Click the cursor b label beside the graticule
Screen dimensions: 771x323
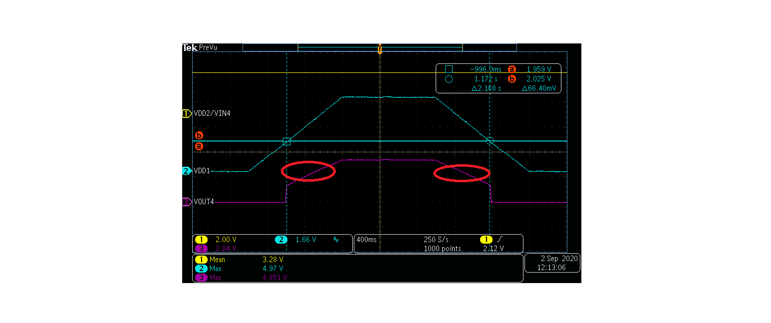pyautogui.click(x=199, y=135)
